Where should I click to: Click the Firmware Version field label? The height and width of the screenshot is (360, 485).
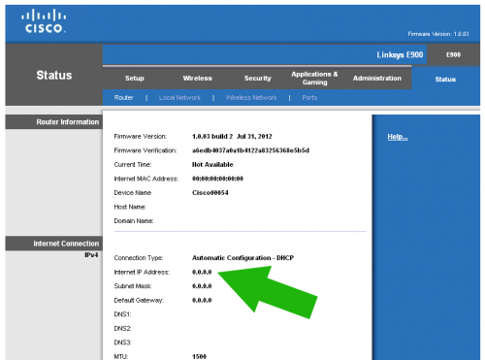[141, 137]
